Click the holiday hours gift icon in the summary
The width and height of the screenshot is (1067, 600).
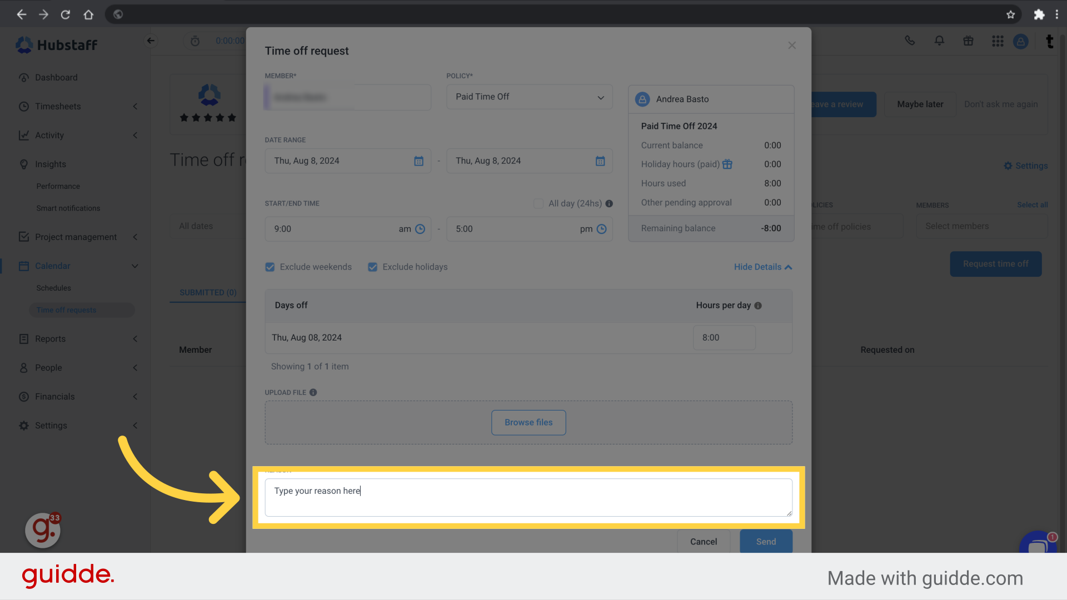[x=728, y=164]
